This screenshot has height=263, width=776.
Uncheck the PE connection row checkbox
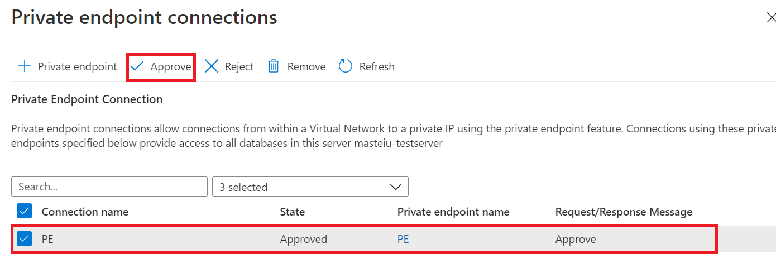[25, 239]
